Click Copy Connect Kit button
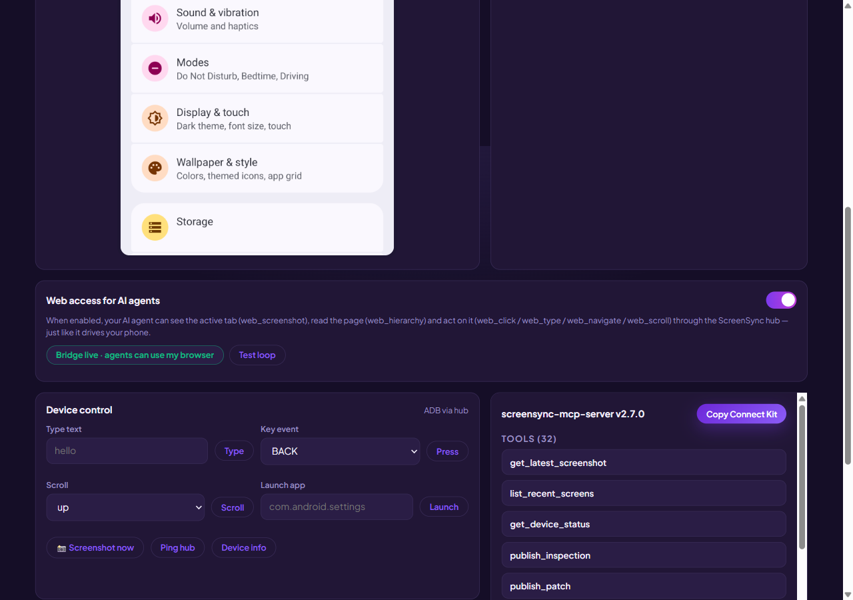The height and width of the screenshot is (600, 853). (742, 414)
